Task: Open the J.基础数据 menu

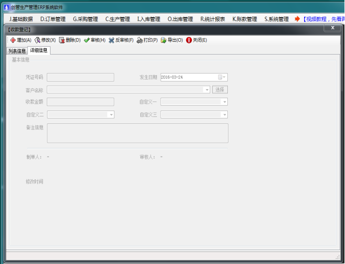Action: [x=21, y=19]
